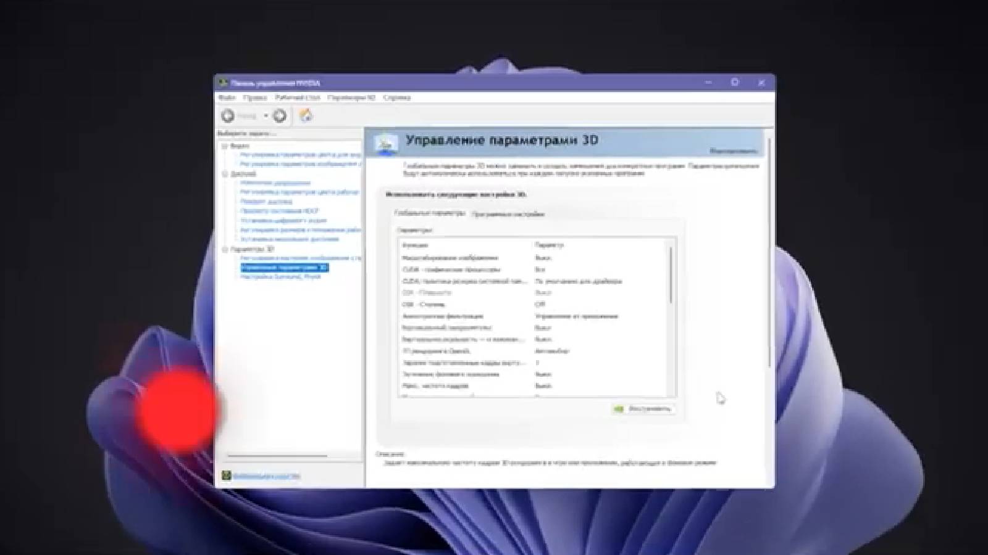This screenshot has width=988, height=555.
Task: Collapse the Дисплей tree section
Action: (225, 174)
